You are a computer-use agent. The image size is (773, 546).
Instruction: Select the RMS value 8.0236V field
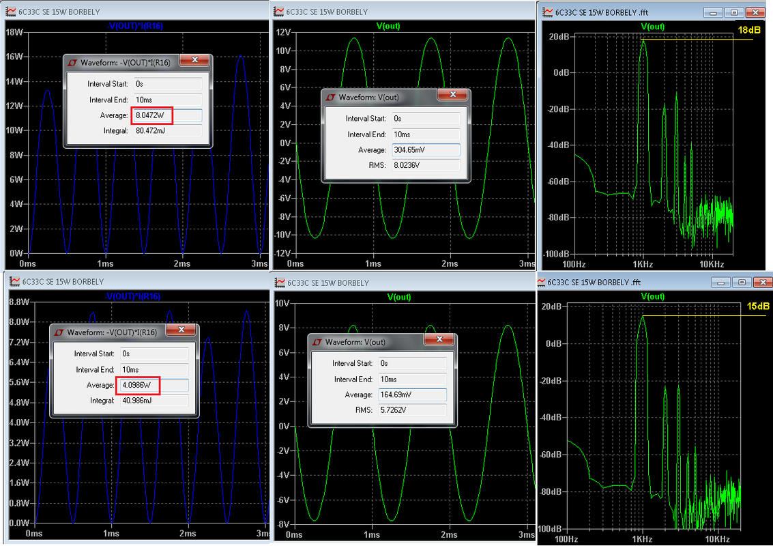point(426,165)
